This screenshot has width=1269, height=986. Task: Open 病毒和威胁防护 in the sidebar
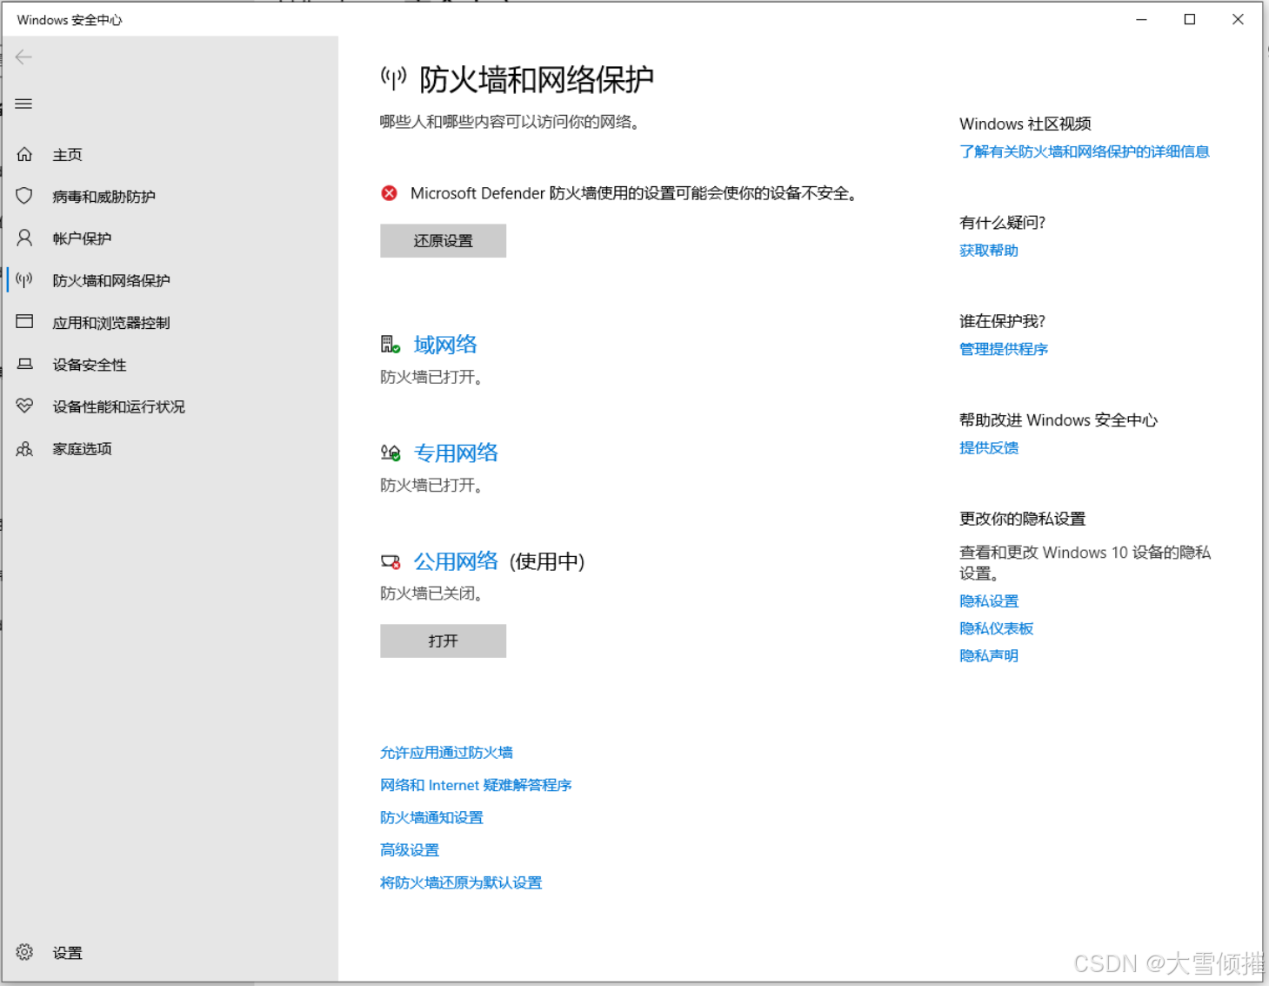pos(104,197)
